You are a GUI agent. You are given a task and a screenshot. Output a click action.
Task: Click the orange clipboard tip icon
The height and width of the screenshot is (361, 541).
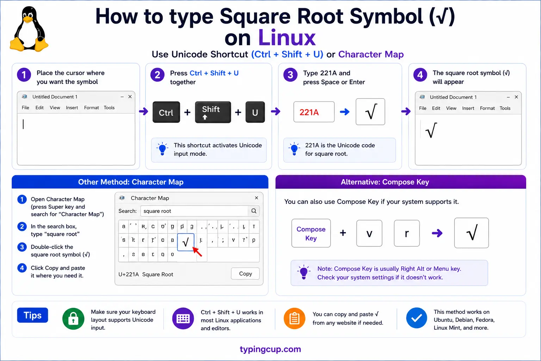pos(294,318)
